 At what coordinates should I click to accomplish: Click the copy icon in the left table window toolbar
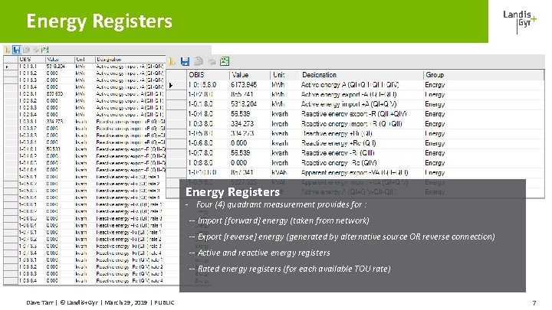26,50
